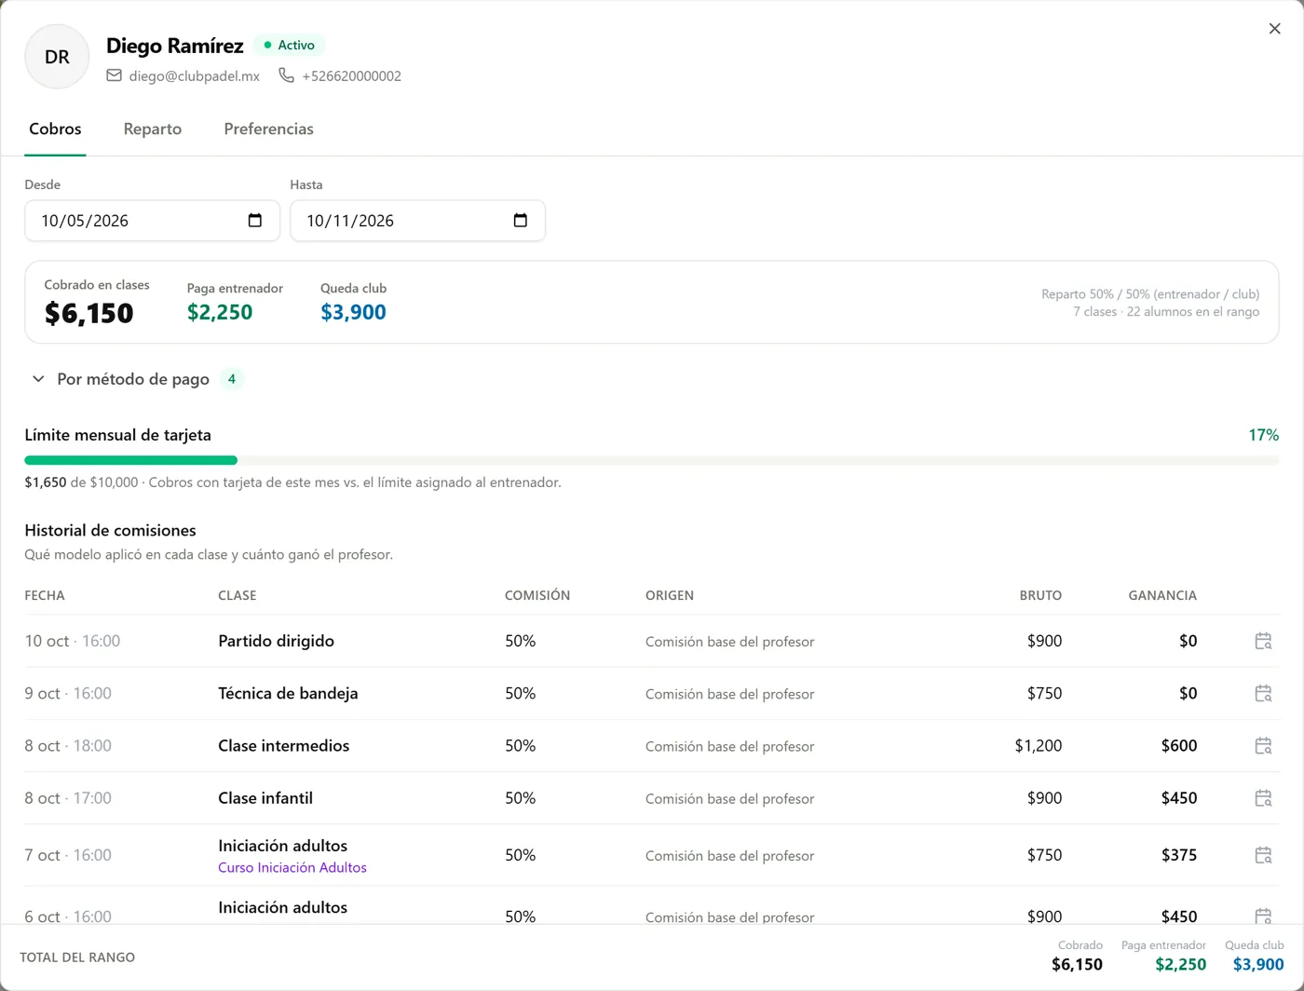Select the Clase intermedios class name
This screenshot has height=991, width=1304.
pos(283,745)
